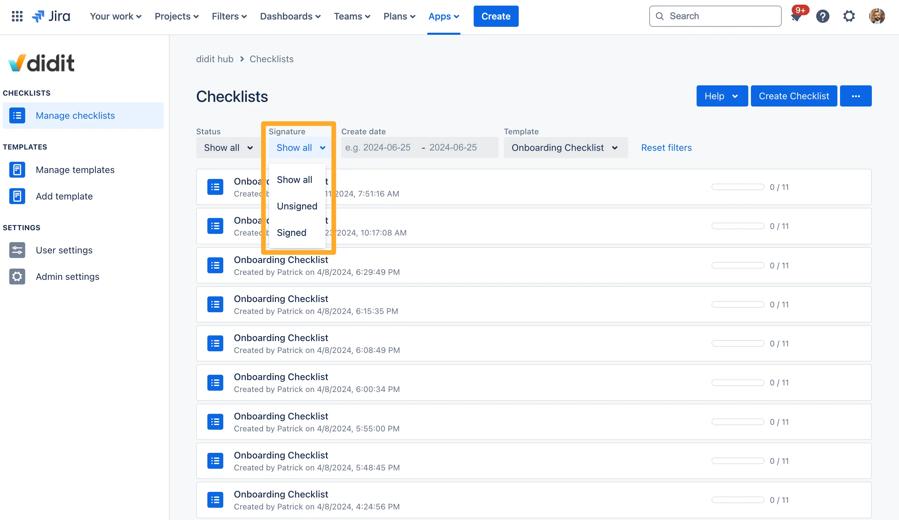Click the Manage checklists list icon
Screen dimensions: 899x520
(17, 115)
